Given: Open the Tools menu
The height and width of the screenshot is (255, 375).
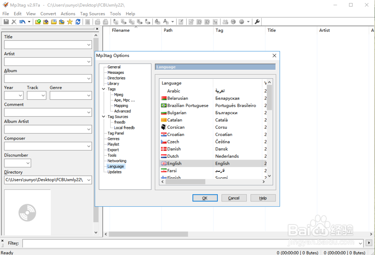Looking at the screenshot, I should tap(115, 13).
